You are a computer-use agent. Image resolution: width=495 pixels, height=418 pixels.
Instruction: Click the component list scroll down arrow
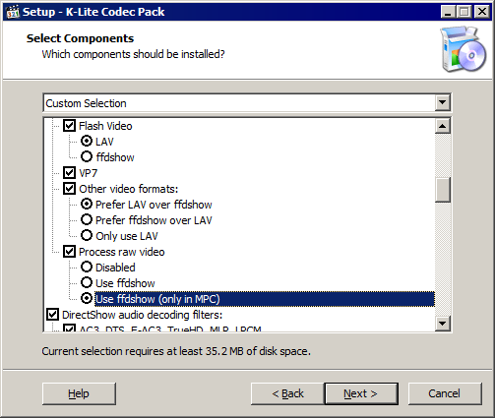[x=443, y=324]
